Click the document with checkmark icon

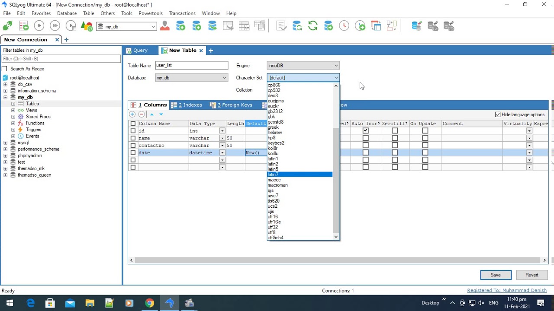point(281,26)
